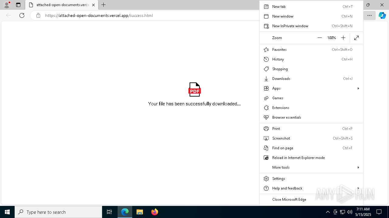The height and width of the screenshot is (218, 389).
Task: Go back with the back arrow
Action: click(x=9, y=15)
